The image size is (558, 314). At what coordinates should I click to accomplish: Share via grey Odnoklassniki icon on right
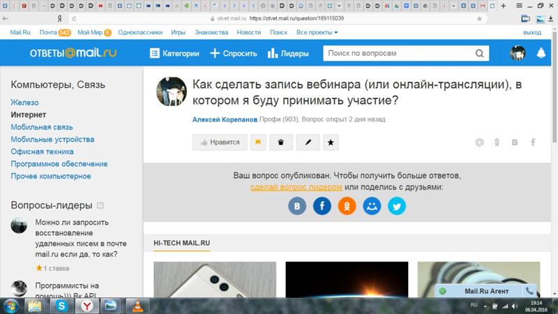click(497, 142)
